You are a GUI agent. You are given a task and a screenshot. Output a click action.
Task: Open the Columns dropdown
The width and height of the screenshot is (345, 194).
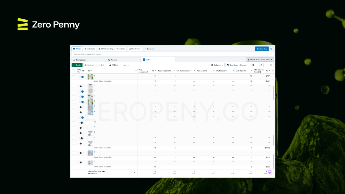[x=217, y=65]
